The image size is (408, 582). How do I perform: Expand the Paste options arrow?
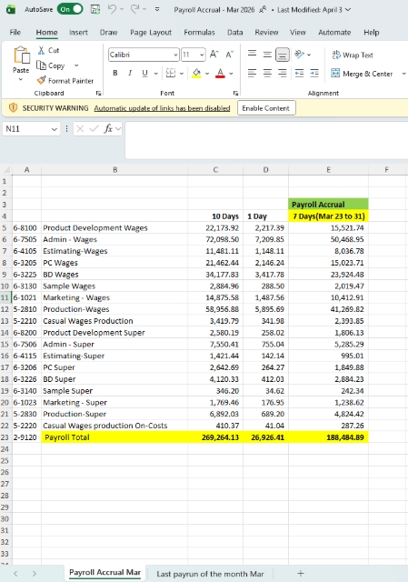coord(21,79)
